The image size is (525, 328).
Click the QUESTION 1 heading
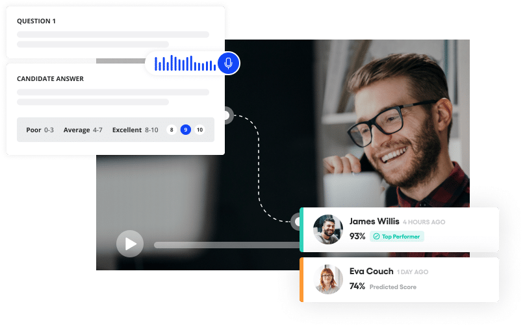point(36,21)
